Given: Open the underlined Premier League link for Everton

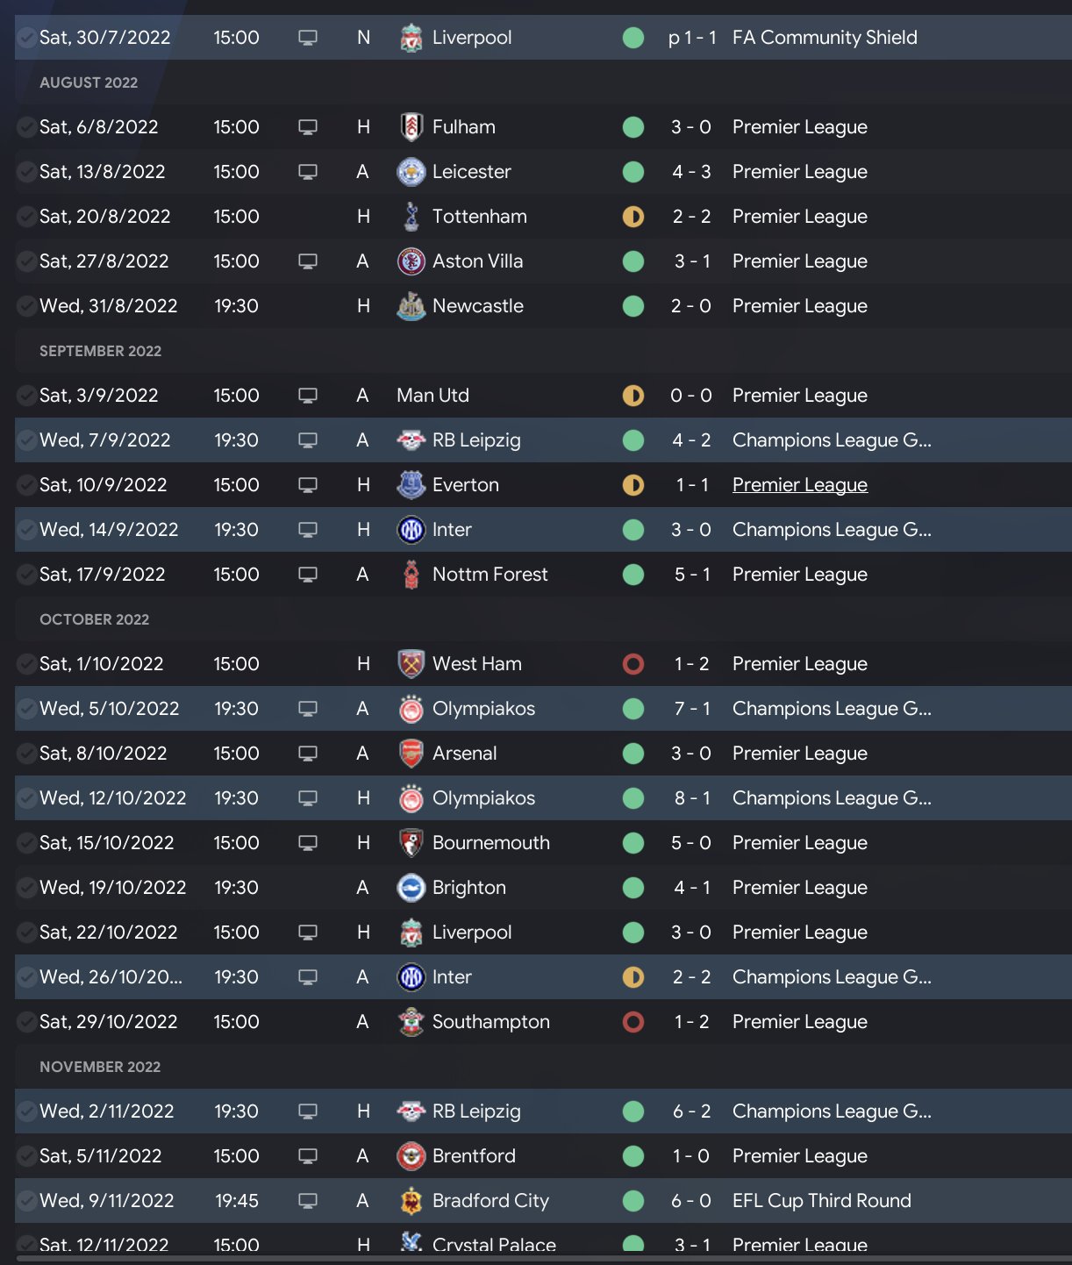Looking at the screenshot, I should pos(799,485).
